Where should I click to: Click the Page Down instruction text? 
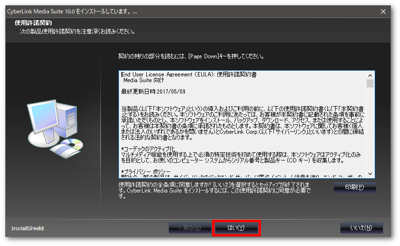(x=191, y=56)
